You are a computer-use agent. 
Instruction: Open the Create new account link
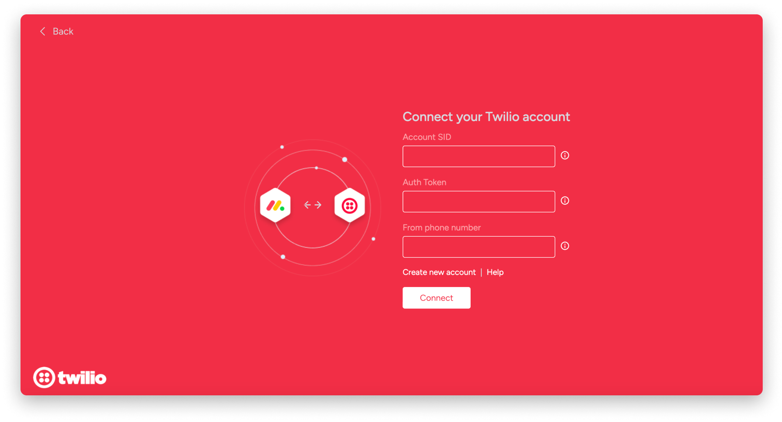tap(439, 272)
